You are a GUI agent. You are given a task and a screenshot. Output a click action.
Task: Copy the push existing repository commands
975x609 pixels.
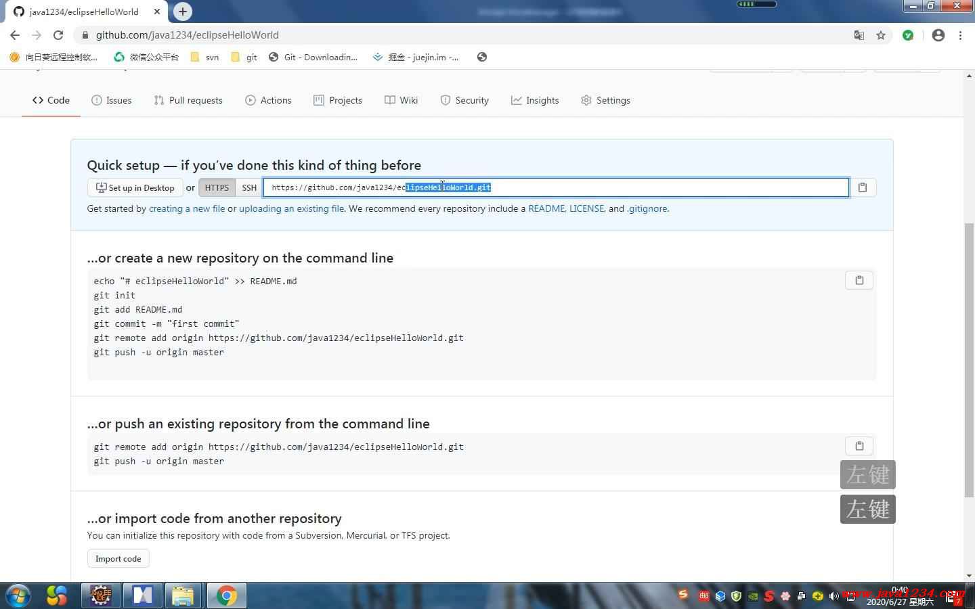tap(859, 446)
